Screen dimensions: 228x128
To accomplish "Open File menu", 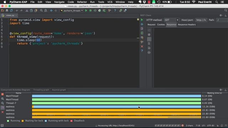I will [x=32, y=2].
